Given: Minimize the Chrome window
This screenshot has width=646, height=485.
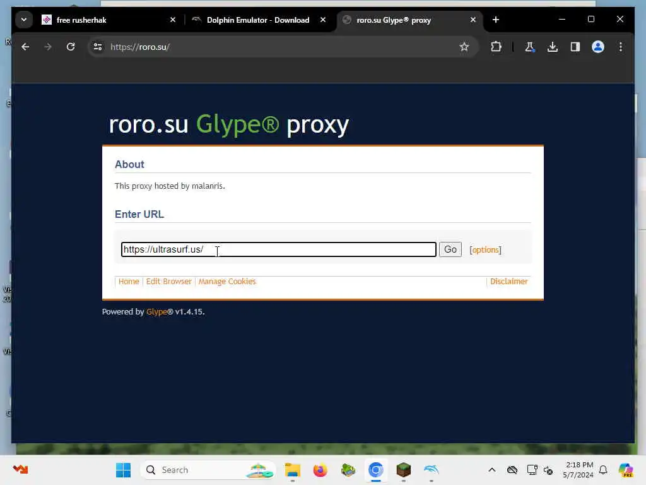Looking at the screenshot, I should [562, 20].
